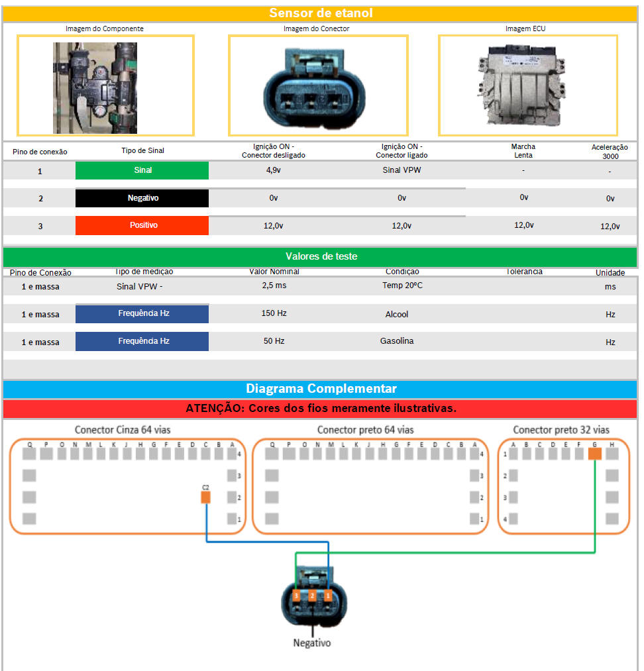644x671 pixels.
Task: Select pin 2 on the bottom sensor connector
Action: (x=312, y=596)
